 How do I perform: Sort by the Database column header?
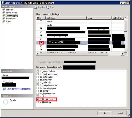[66, 18]
